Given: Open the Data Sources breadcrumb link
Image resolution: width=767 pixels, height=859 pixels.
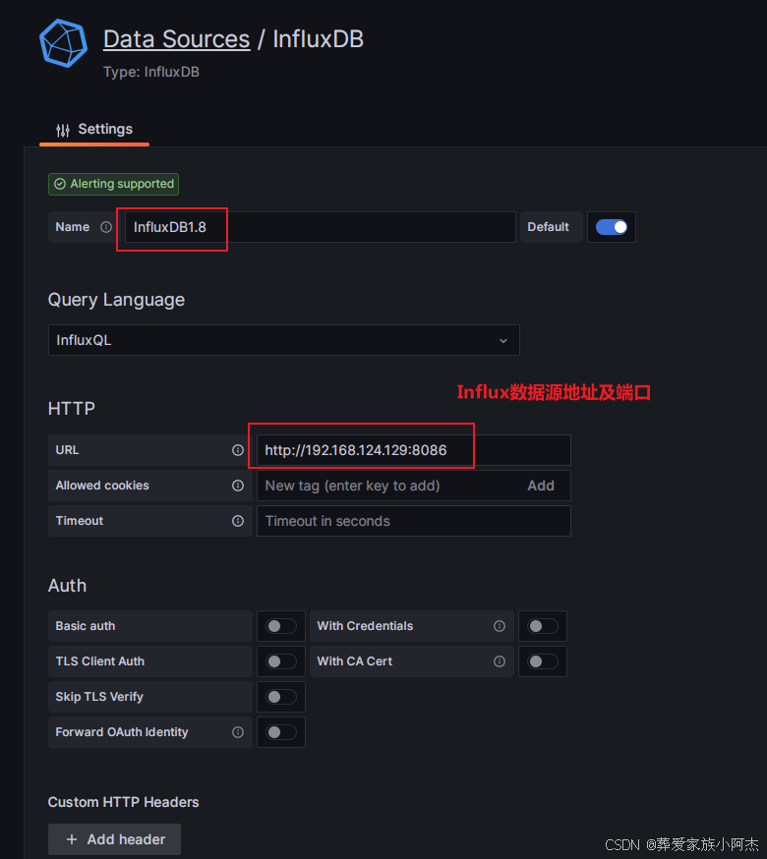Looking at the screenshot, I should click(177, 39).
